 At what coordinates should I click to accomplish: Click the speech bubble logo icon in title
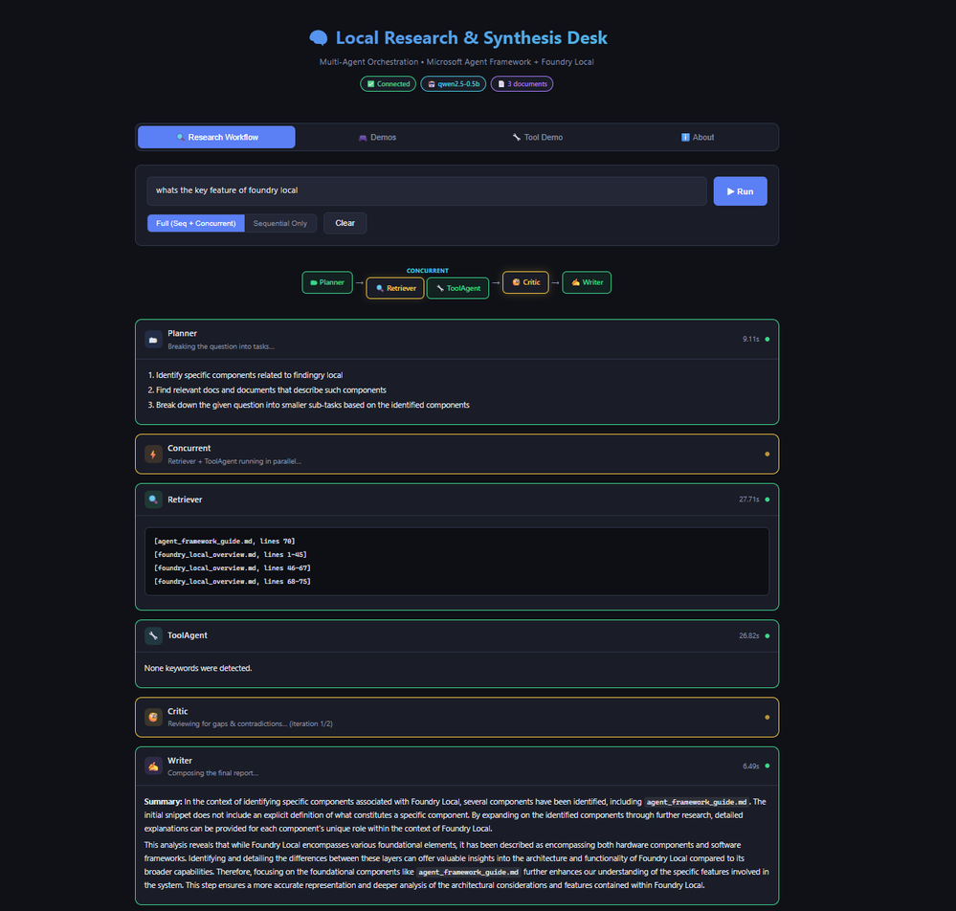point(319,38)
